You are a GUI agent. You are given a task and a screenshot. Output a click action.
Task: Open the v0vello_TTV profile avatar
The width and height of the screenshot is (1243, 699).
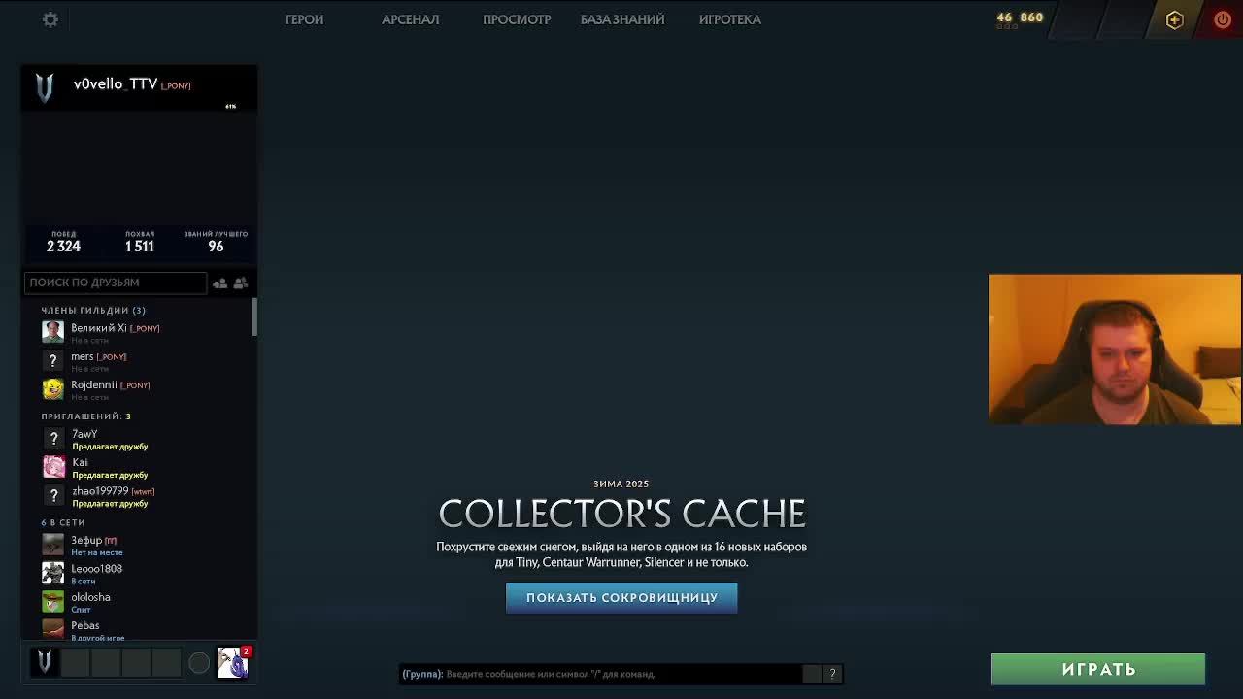[x=45, y=87]
